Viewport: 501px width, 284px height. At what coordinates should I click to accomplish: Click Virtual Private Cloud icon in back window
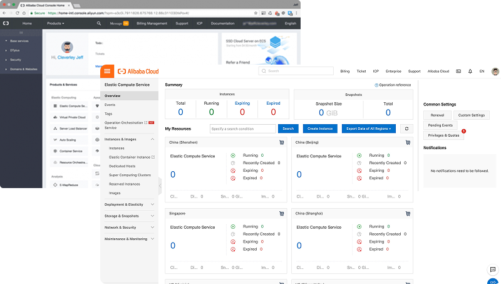click(55, 117)
